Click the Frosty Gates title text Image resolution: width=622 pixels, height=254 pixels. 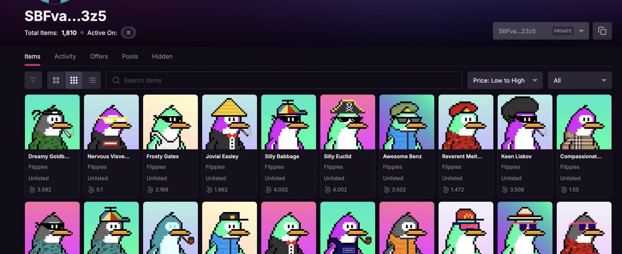tap(163, 156)
